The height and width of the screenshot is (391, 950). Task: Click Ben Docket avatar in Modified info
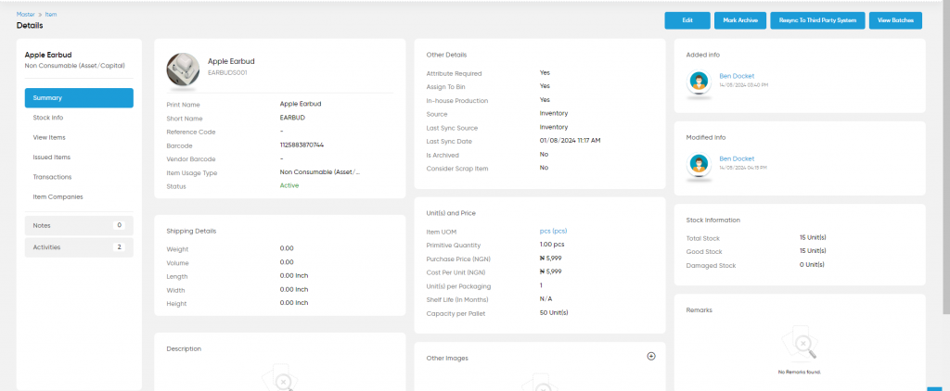coord(700,165)
